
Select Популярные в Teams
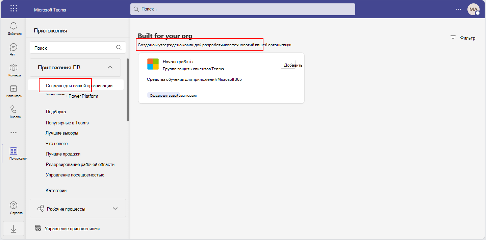[x=67, y=123]
